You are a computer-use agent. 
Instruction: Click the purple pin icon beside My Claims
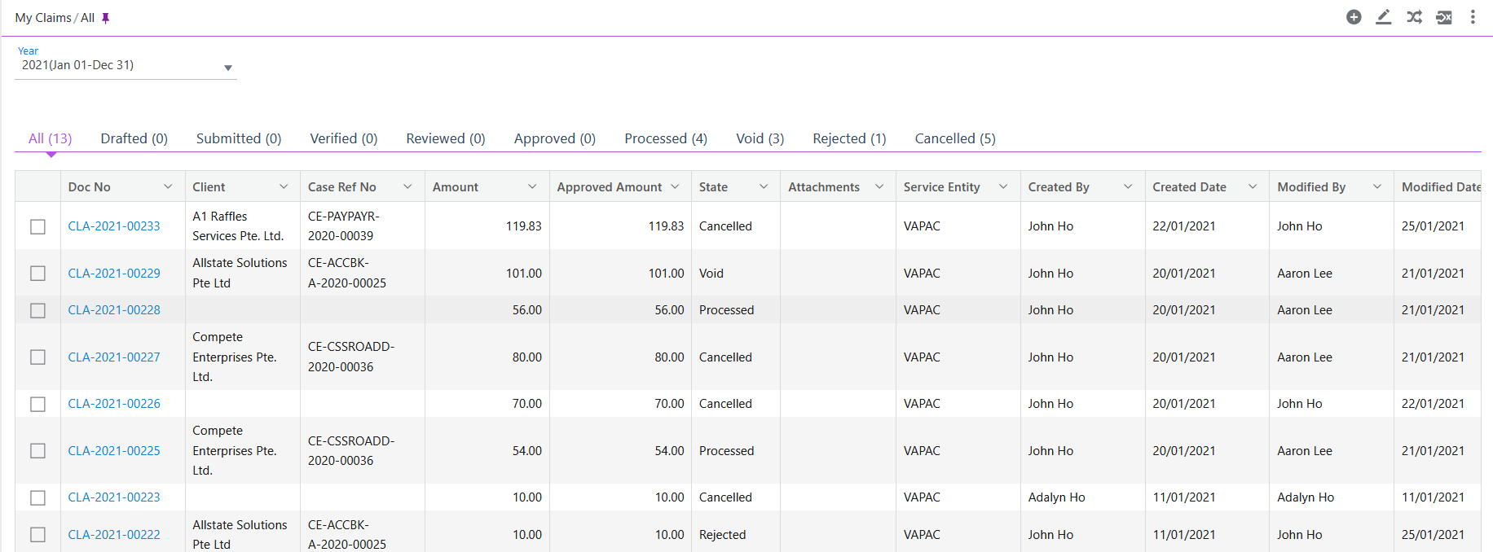(x=105, y=18)
